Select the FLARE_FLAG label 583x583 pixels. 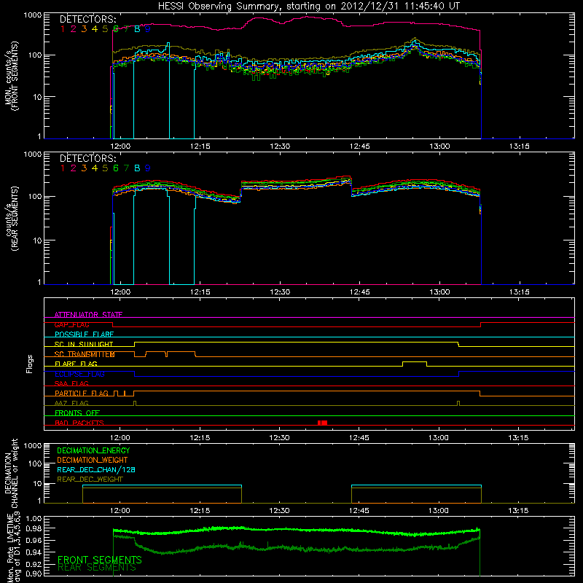click(x=76, y=364)
